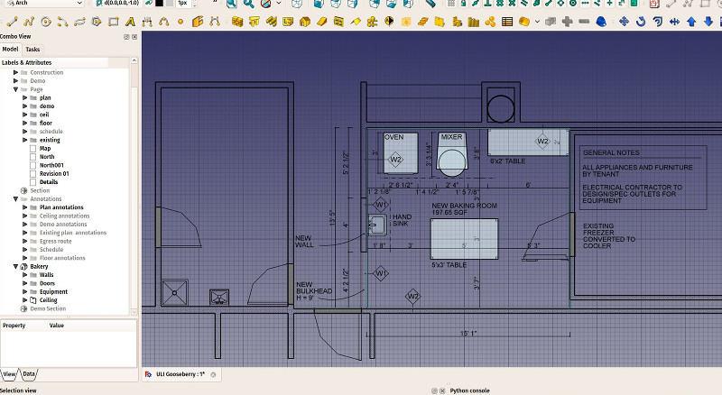Image resolution: width=722 pixels, height=395 pixels.
Task: Collapse the Page group in tree
Action: [15, 89]
